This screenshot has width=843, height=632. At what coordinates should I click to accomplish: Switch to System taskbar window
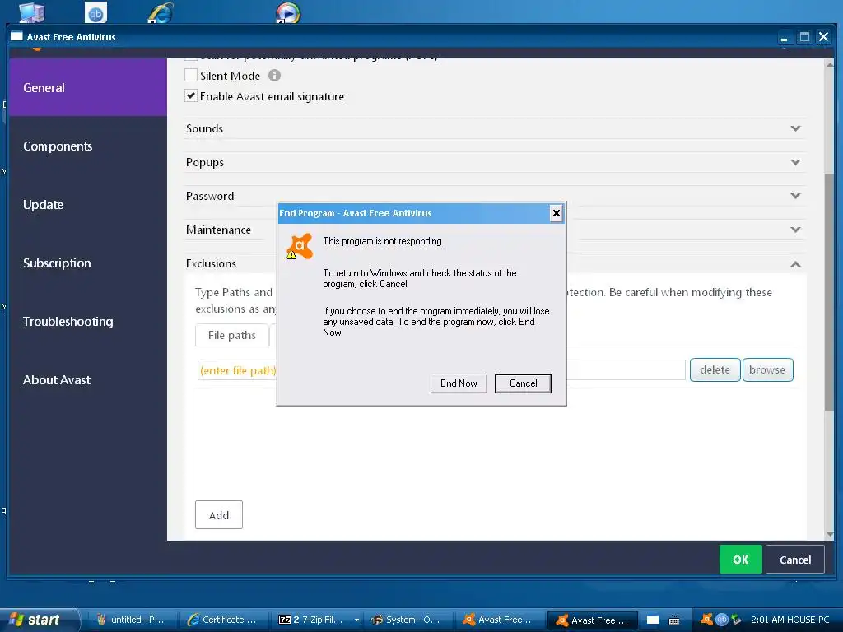[x=408, y=620]
